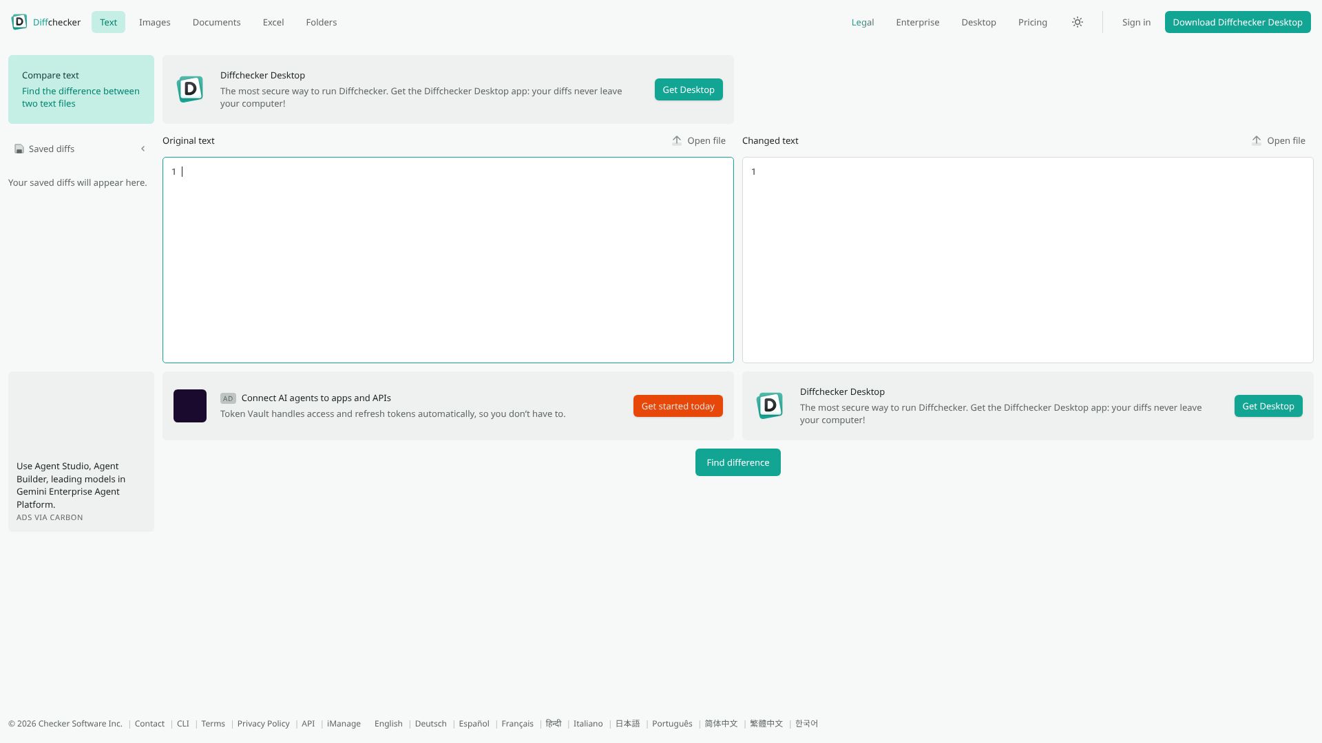The height and width of the screenshot is (743, 1322).
Task: Click the Find difference button
Action: (738, 462)
